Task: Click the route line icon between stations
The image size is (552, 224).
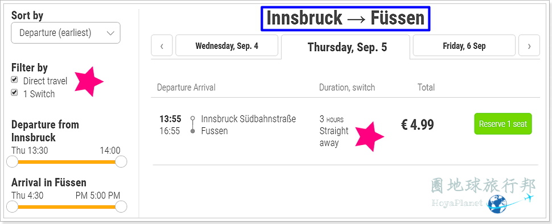Action: coord(192,125)
